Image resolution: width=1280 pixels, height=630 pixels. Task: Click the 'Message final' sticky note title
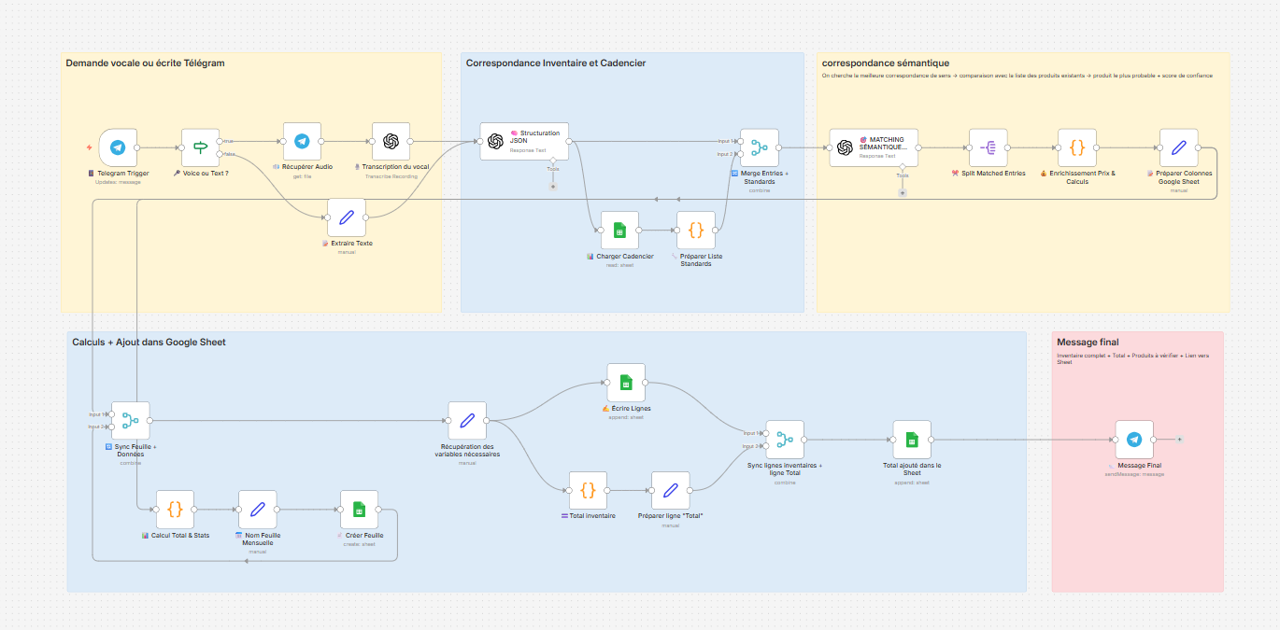point(1088,343)
